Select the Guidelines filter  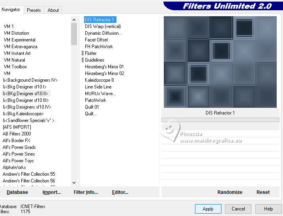tap(95, 60)
